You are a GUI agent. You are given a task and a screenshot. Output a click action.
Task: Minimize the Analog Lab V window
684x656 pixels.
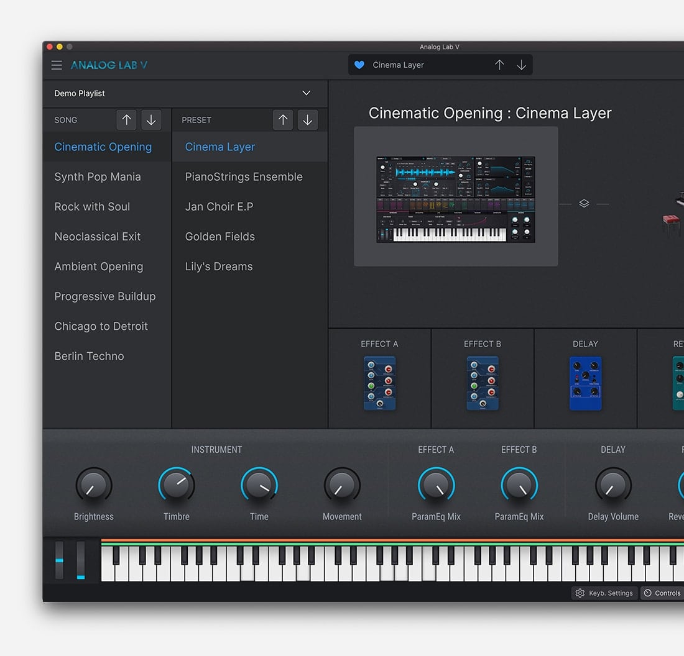tap(60, 47)
